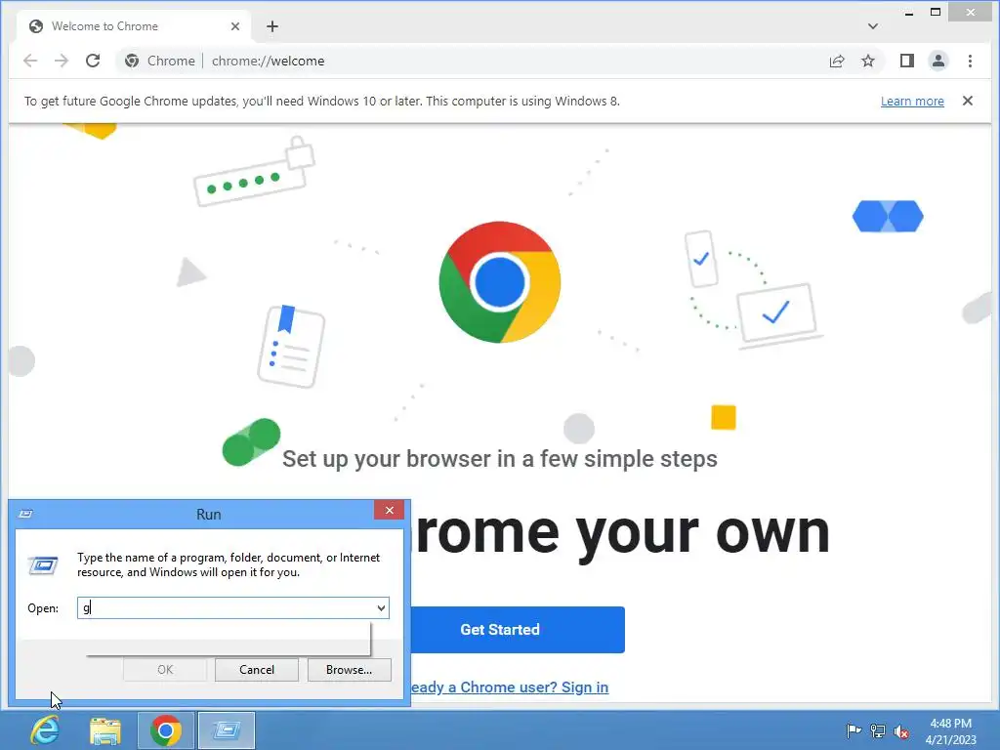Expand the tab search chevron

(873, 26)
